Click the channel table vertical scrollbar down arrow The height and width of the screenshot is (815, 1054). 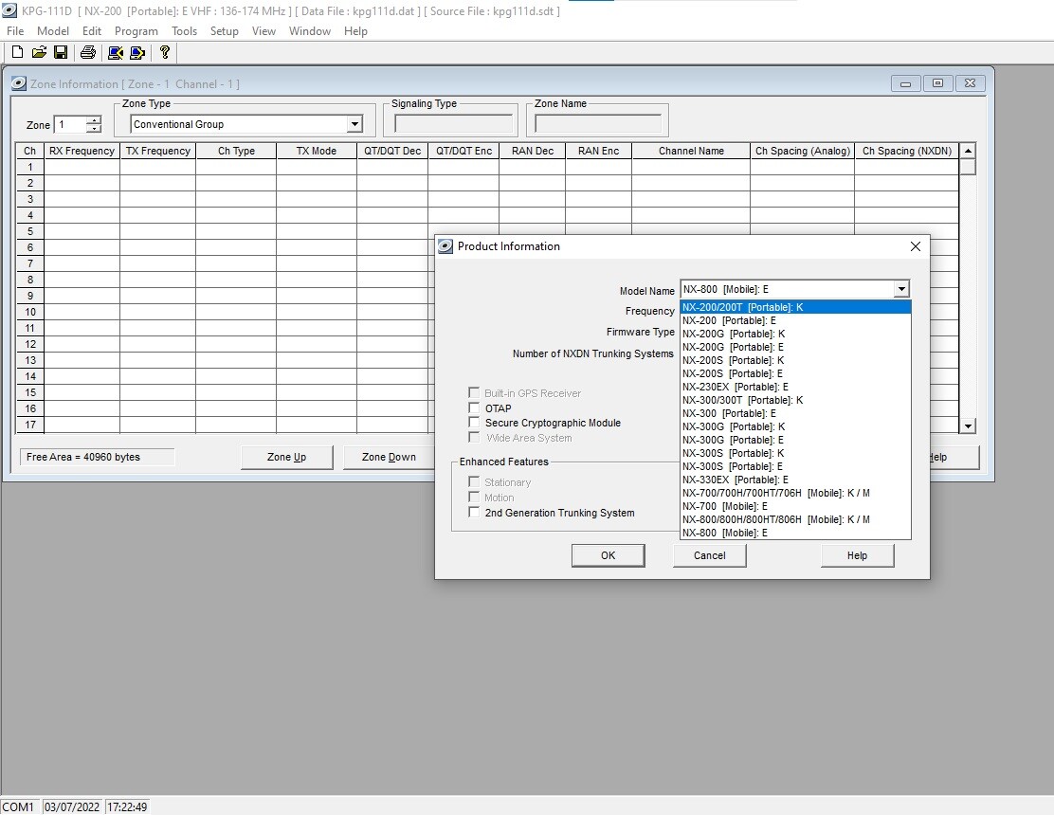coord(968,426)
